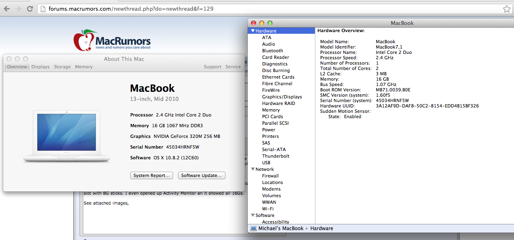Select Parallel SCSI in the sidebar
514x240 pixels.
275,123
